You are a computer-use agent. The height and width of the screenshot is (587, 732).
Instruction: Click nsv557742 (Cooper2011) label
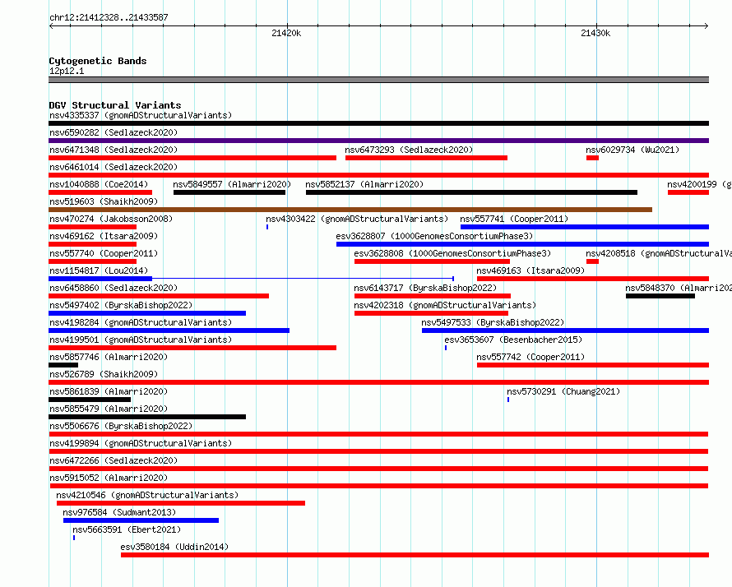[530, 357]
